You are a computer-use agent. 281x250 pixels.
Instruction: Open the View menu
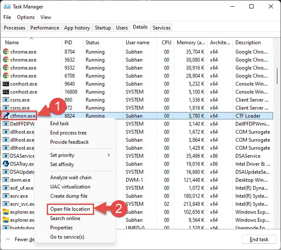pos(46,17)
